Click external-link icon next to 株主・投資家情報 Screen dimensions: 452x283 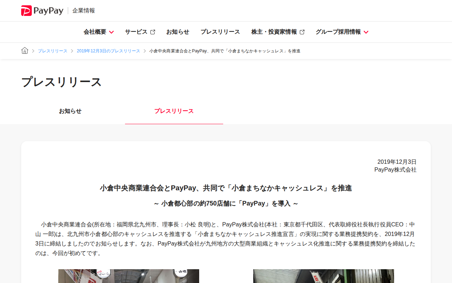click(x=302, y=32)
